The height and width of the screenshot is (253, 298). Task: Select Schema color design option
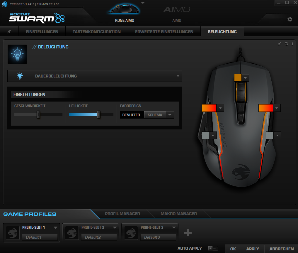(x=155, y=115)
